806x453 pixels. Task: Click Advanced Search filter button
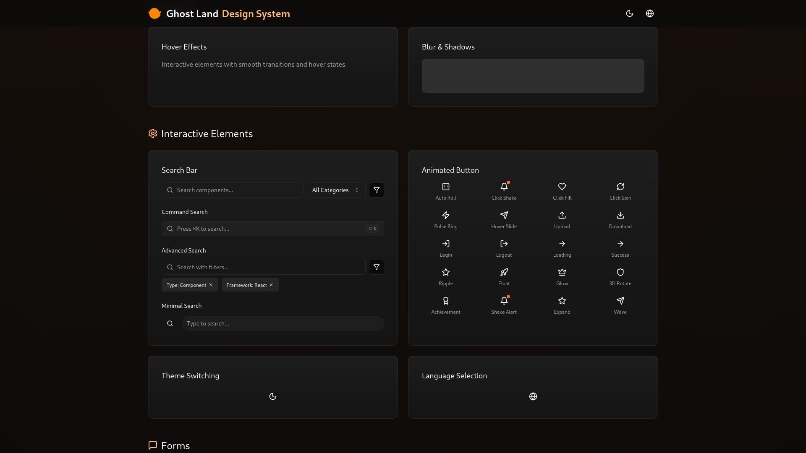pos(376,267)
